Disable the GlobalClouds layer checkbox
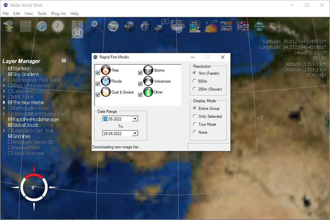 point(10,125)
